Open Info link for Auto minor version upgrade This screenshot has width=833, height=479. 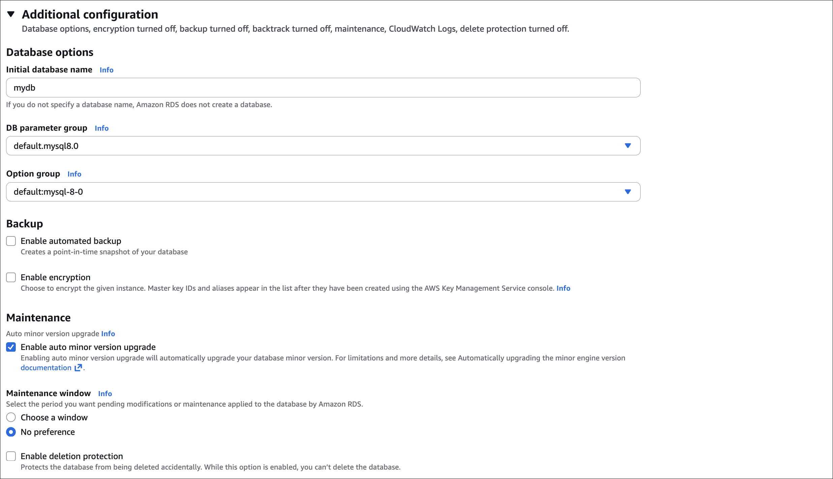pyautogui.click(x=108, y=333)
